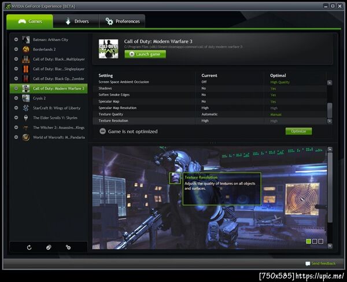Select The Elder Scrolls V: Skyrim entry
Viewport: 347px width, 282px height.
49,118
